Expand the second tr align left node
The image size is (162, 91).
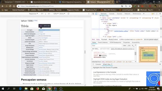pos(104,36)
